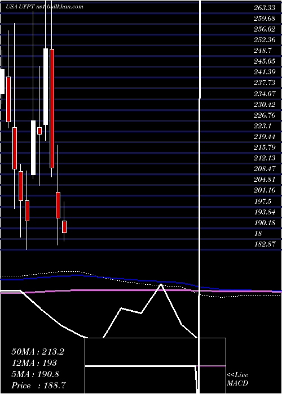Click the 234.07 price level label

(265, 94)
